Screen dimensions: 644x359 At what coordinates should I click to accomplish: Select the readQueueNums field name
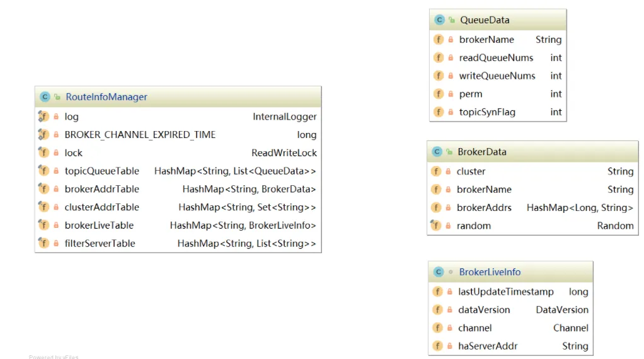496,58
